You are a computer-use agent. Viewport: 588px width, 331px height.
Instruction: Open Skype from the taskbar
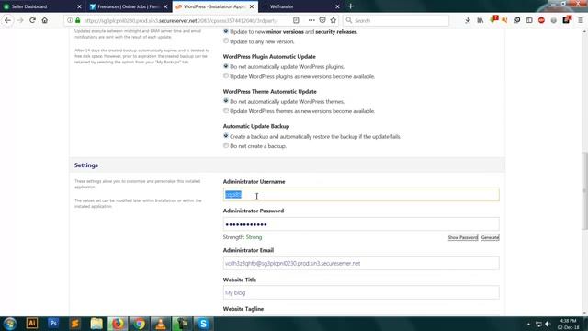coord(203,324)
